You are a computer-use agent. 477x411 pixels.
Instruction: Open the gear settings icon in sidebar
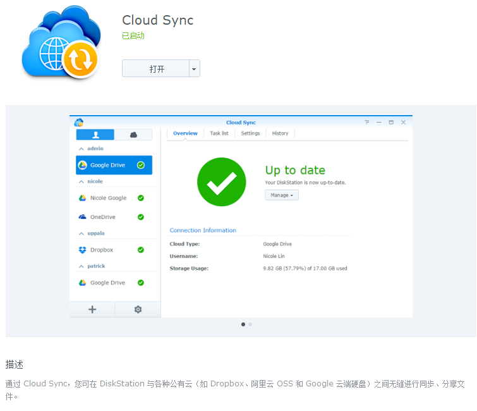(x=138, y=309)
